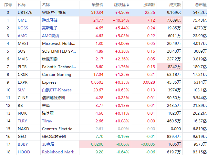Click GME's turnover 7.689亿
This screenshot has height=155, width=207.
[174, 20]
